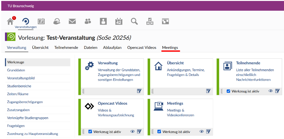The image size is (284, 139).
Task: Toggle visibility eye on Meetings card
Action: [202, 131]
